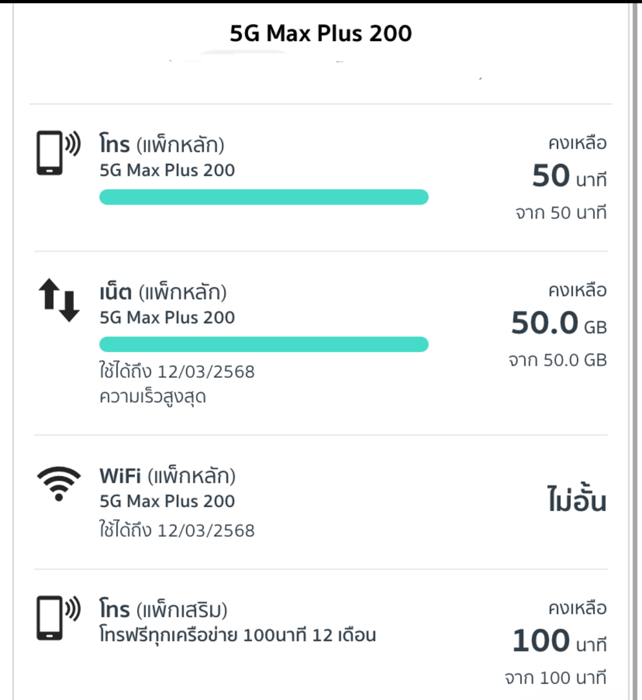Click the call minutes usage progress bar
642x700 pixels.
click(264, 197)
